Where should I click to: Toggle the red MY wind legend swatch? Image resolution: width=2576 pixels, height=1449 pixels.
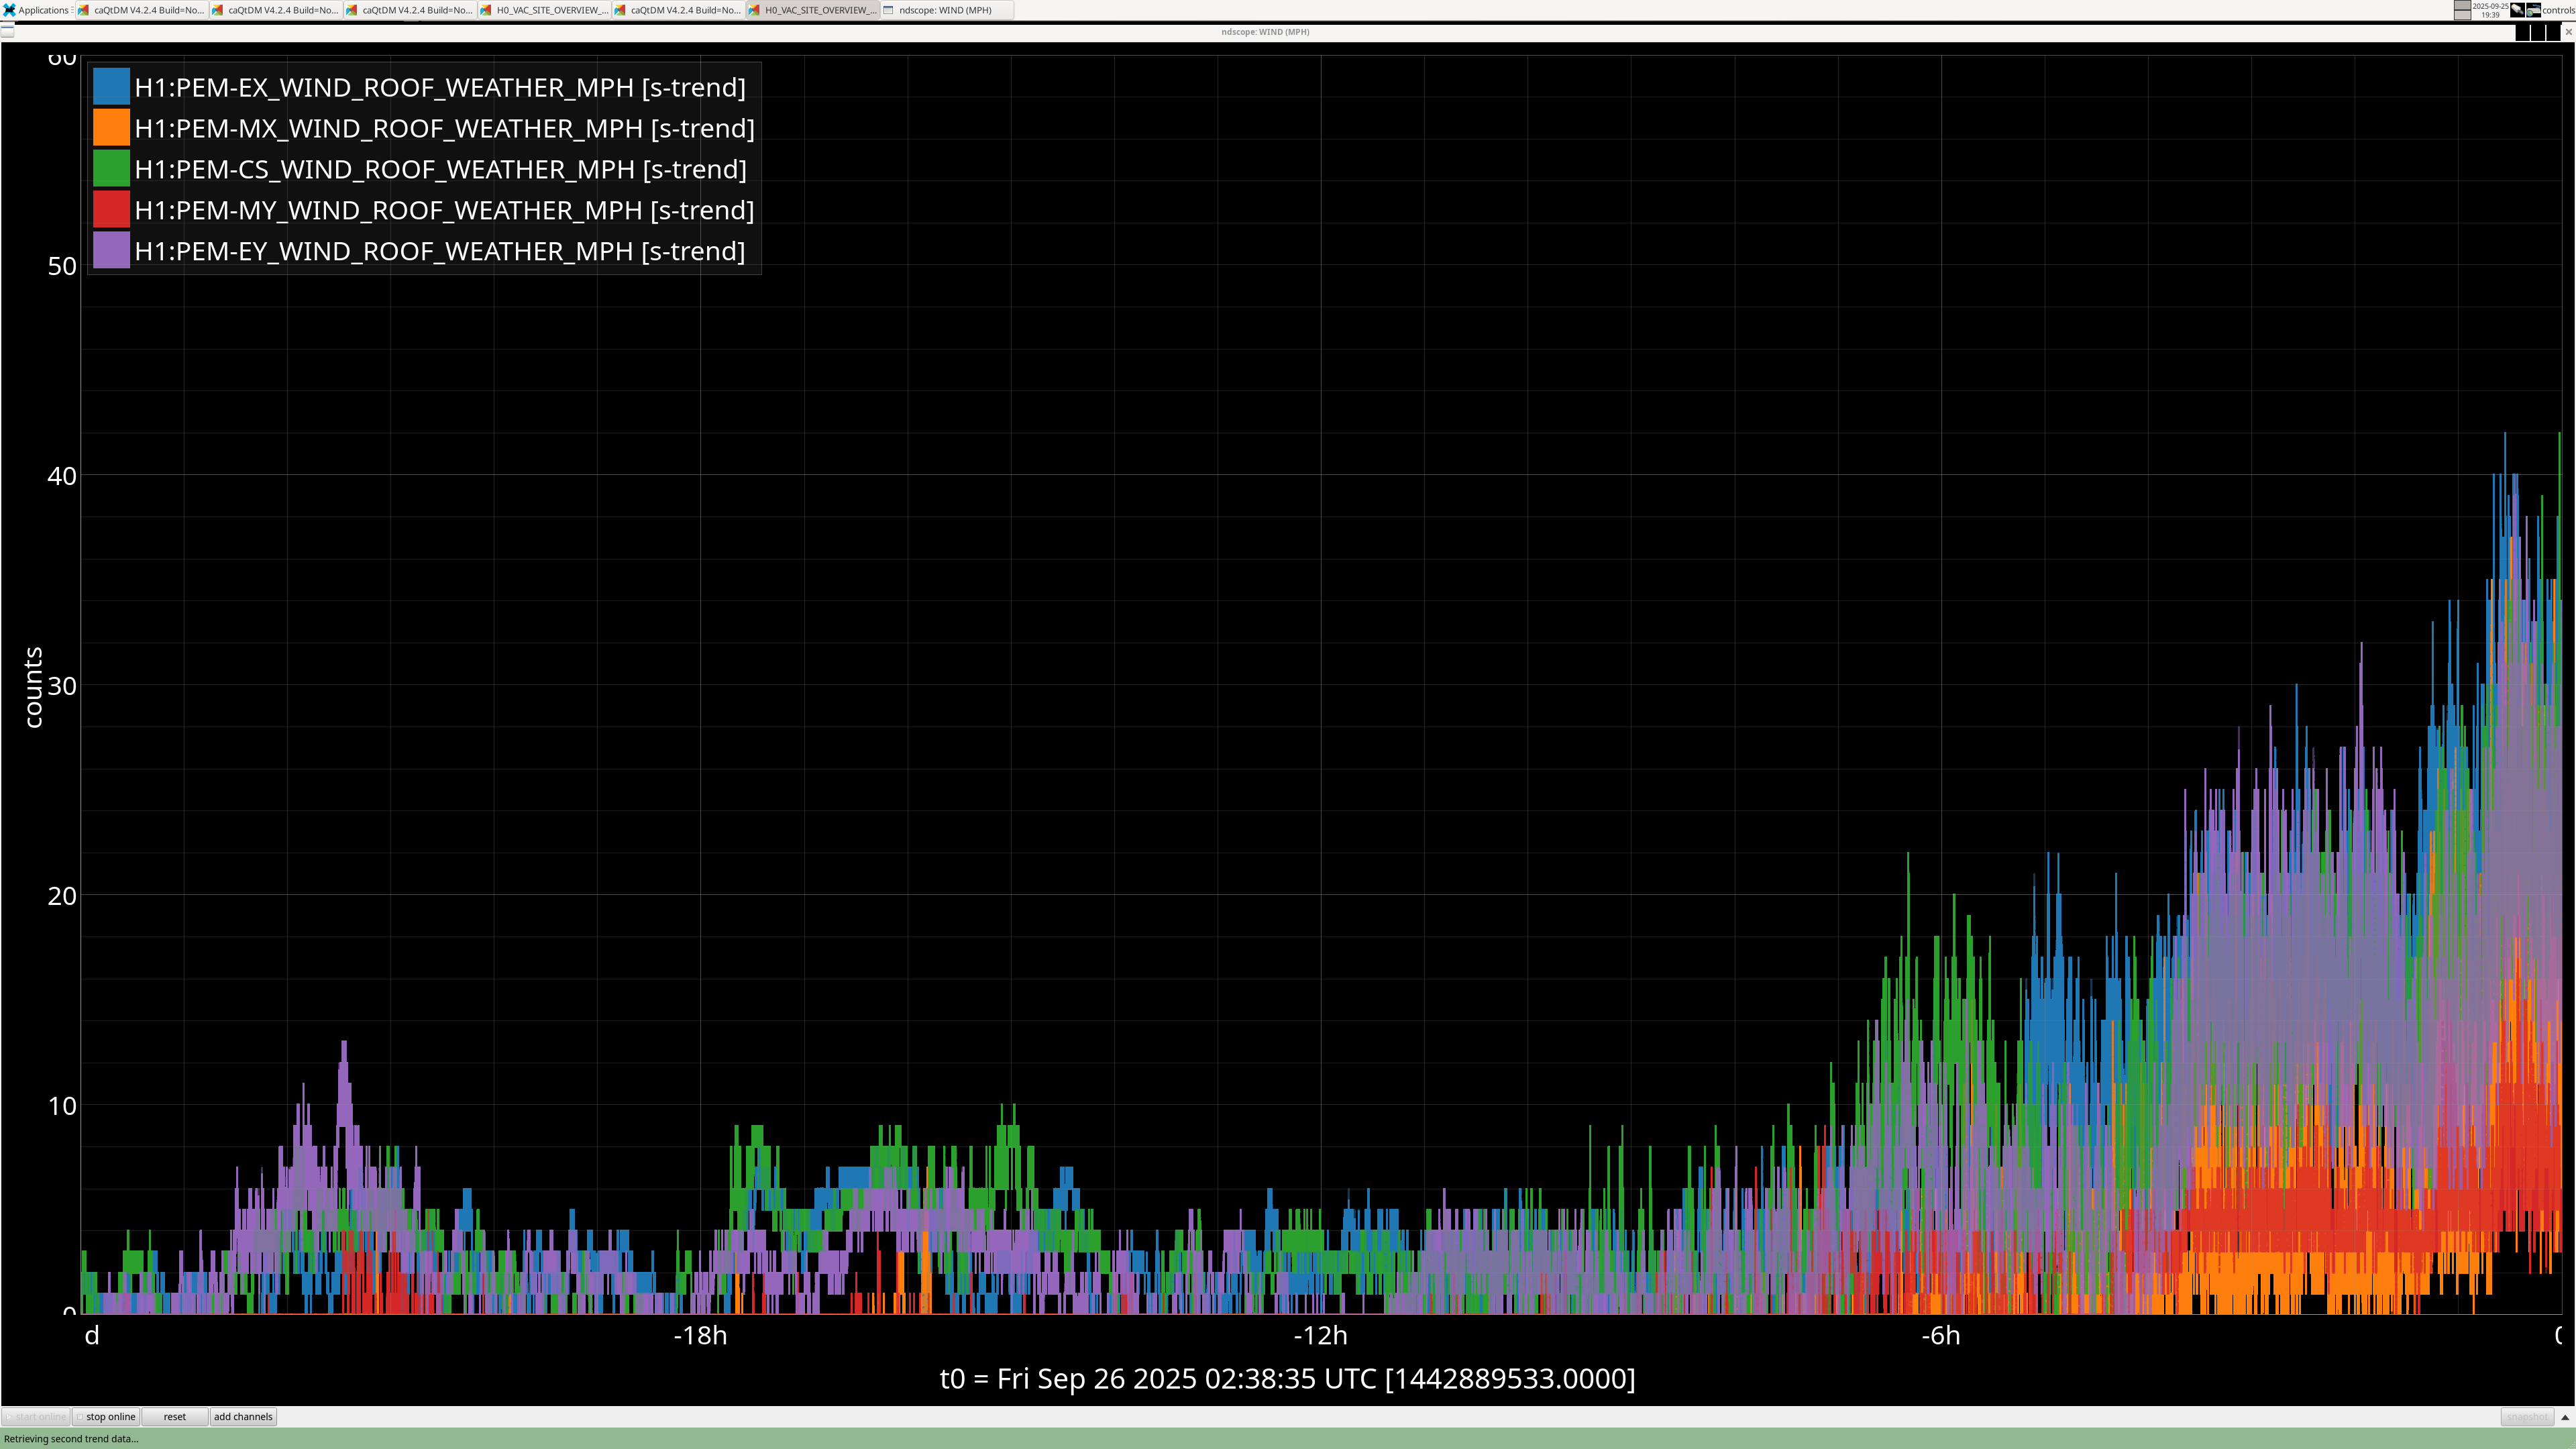coord(111,210)
